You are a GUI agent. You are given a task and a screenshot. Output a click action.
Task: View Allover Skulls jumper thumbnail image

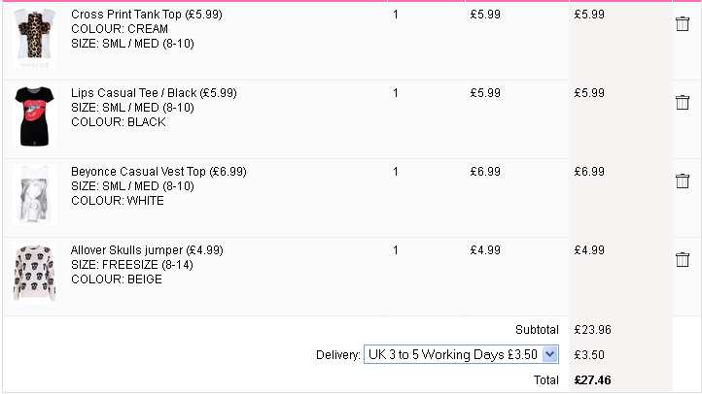(34, 273)
